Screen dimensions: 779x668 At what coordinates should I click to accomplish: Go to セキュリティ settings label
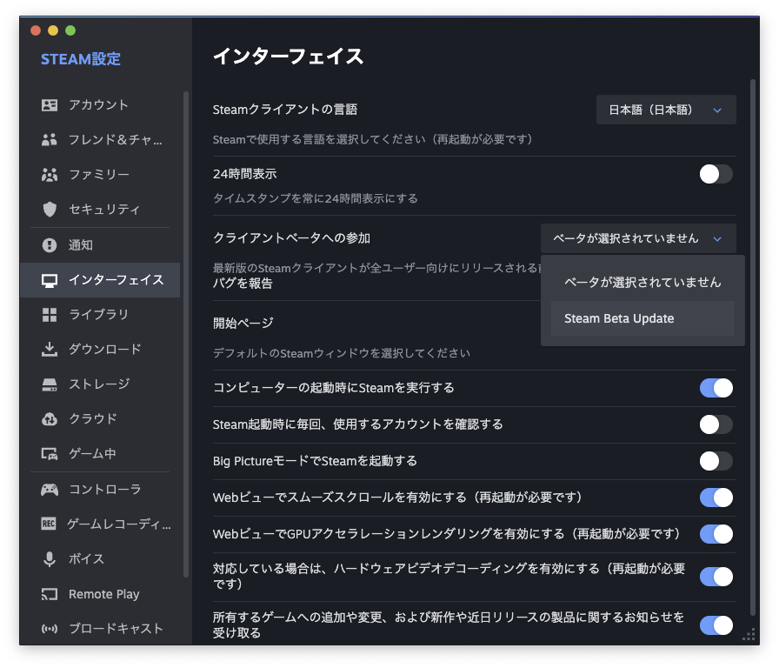(103, 210)
